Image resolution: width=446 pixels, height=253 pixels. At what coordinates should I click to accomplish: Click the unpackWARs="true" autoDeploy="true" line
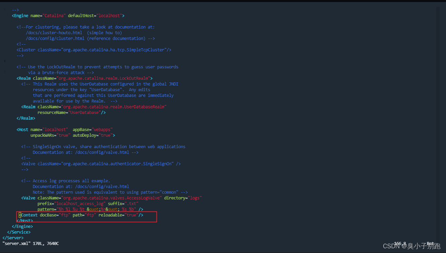[x=73, y=135]
